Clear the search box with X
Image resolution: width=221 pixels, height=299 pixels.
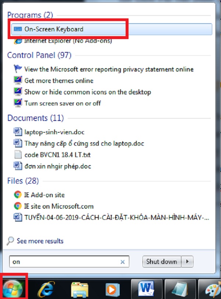point(123,262)
